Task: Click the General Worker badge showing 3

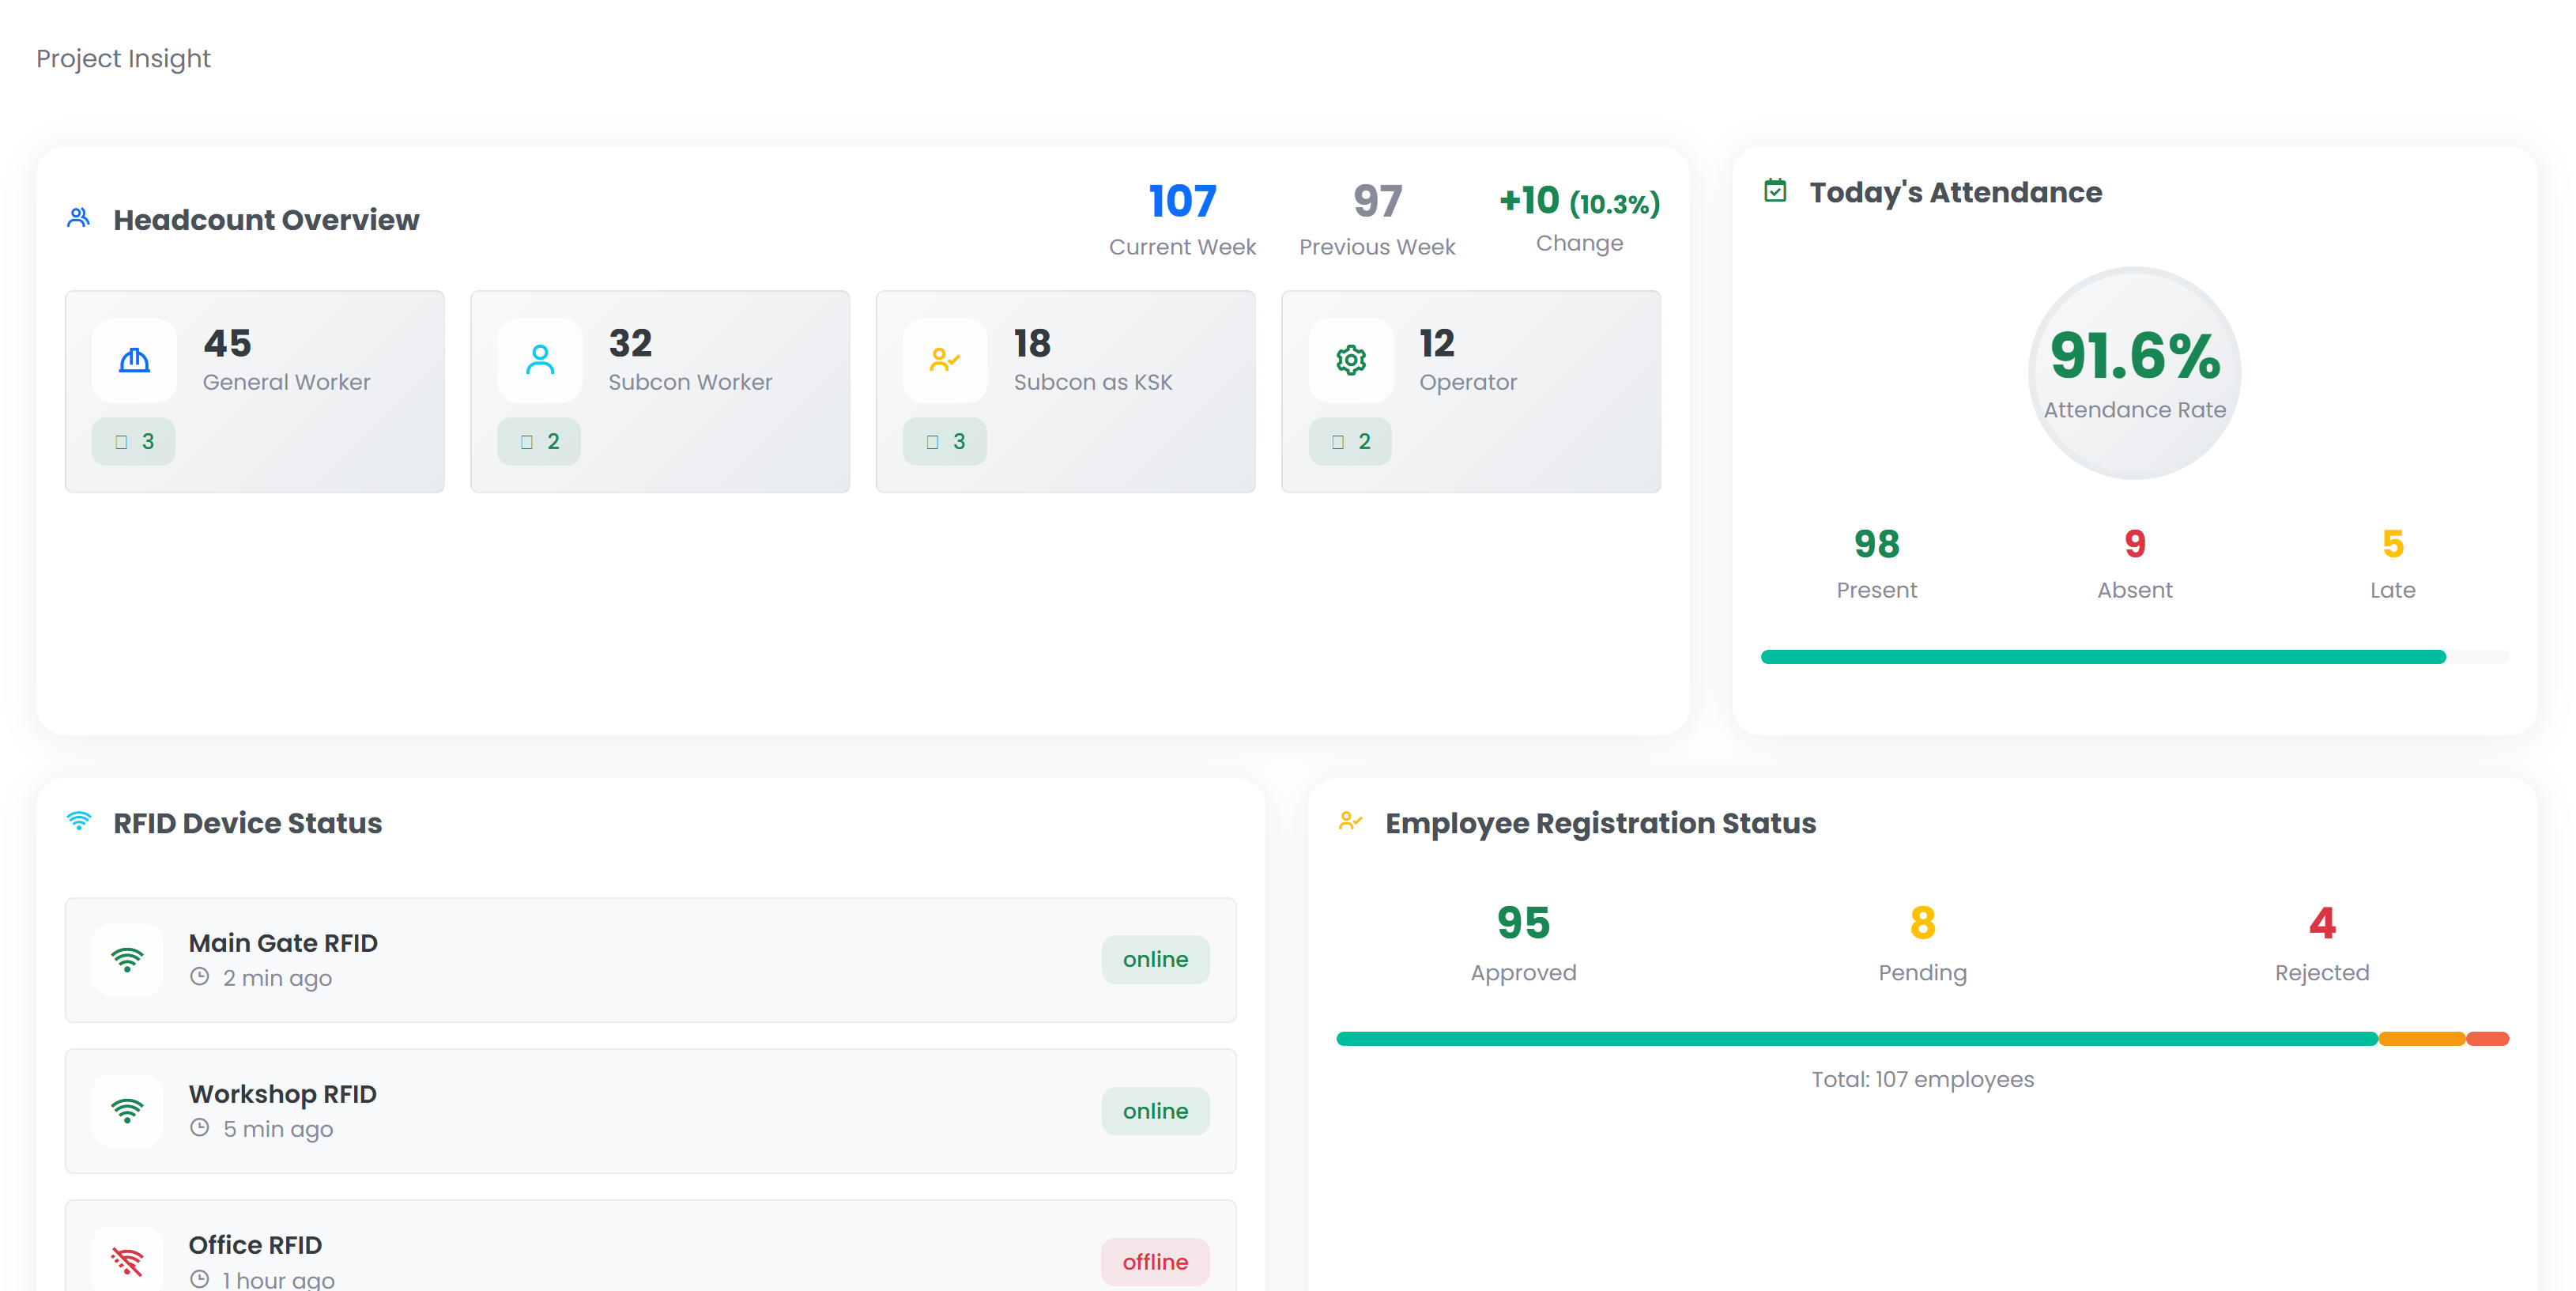Action: point(133,441)
